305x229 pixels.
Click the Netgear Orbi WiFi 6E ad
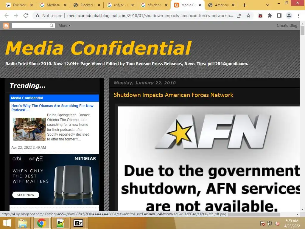pos(54,179)
